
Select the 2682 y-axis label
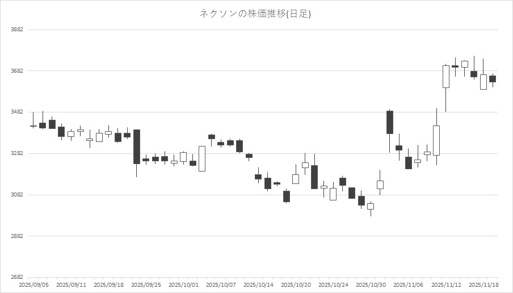click(x=16, y=278)
